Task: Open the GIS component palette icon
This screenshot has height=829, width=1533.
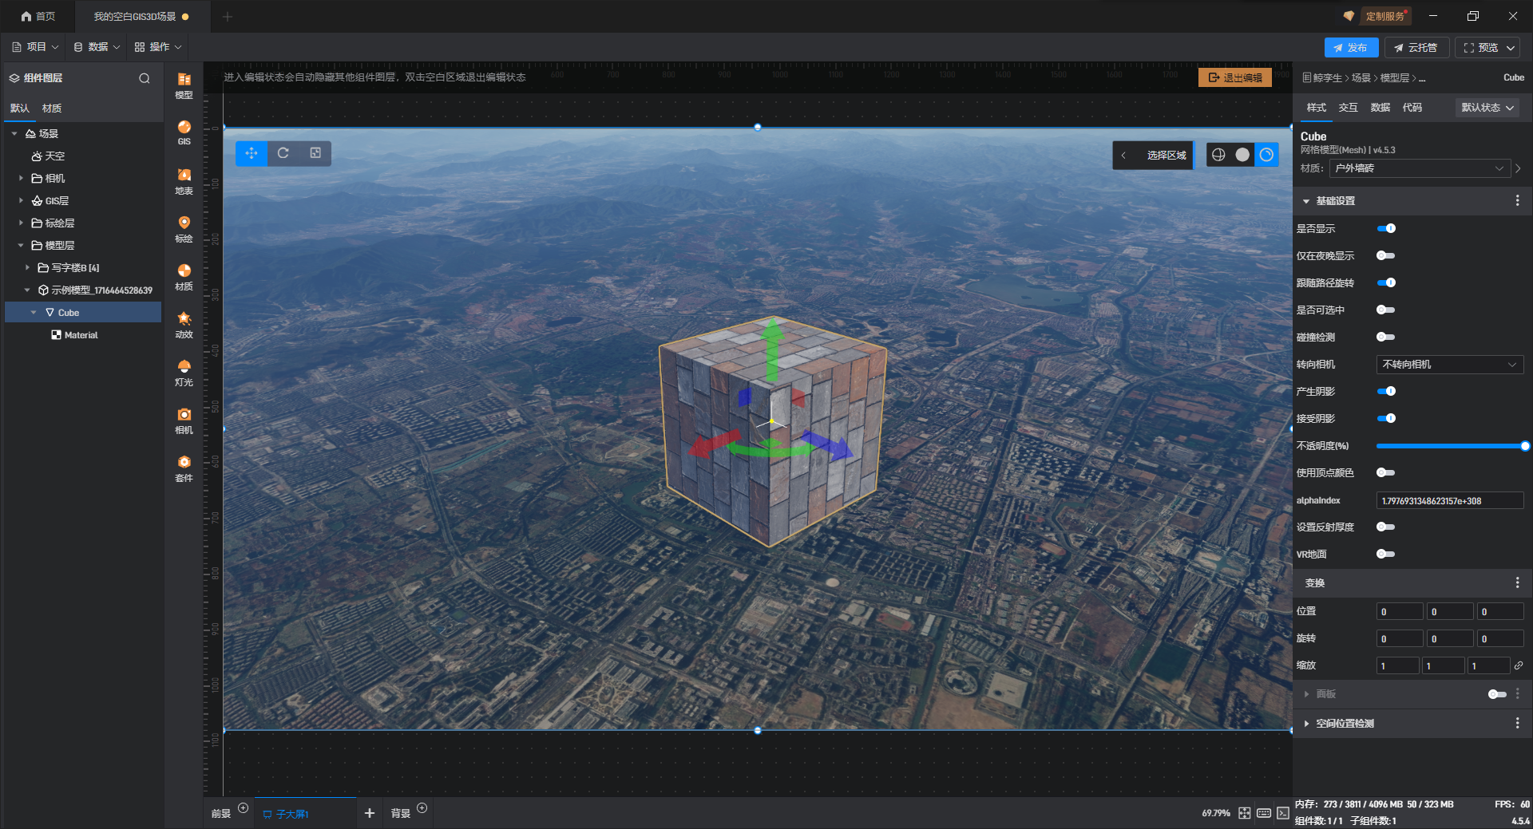Action: pyautogui.click(x=184, y=132)
